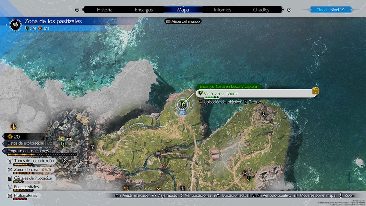Click the "Encargo: Carta en busca y captura" header
The width and height of the screenshot is (366, 206).
click(x=228, y=86)
